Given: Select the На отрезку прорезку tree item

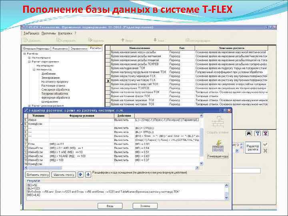Looking at the screenshot, I should (55, 82).
